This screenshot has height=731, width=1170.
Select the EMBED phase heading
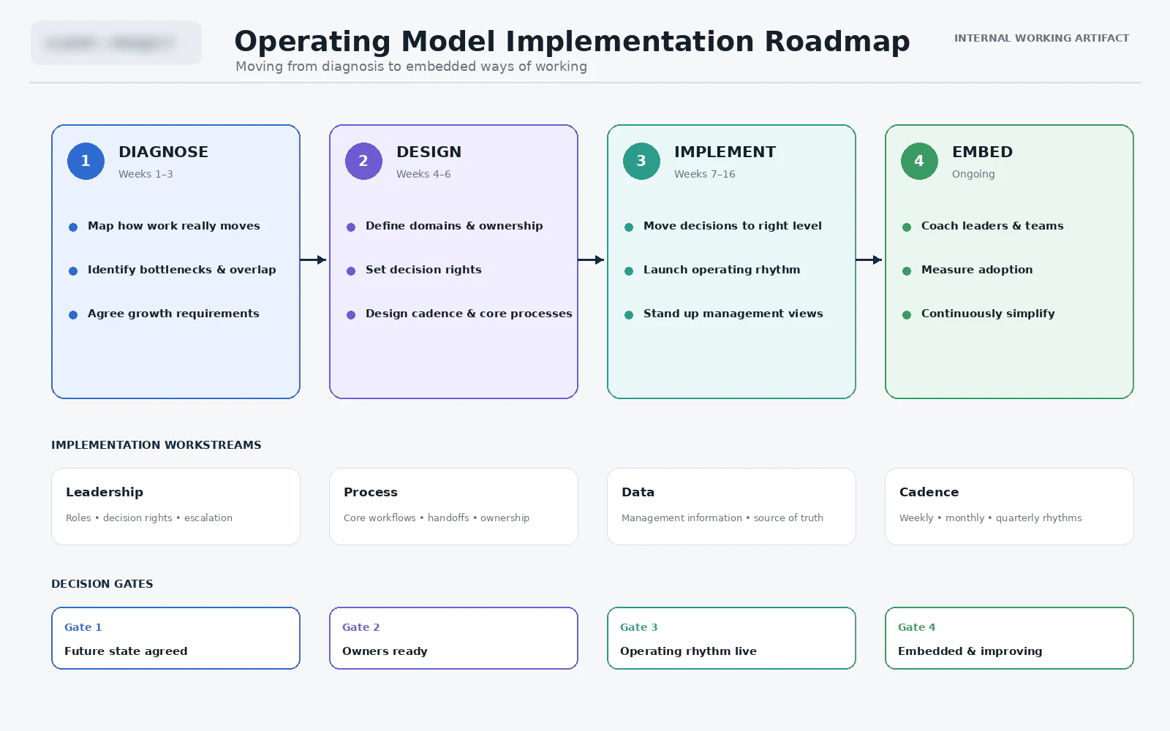click(982, 152)
